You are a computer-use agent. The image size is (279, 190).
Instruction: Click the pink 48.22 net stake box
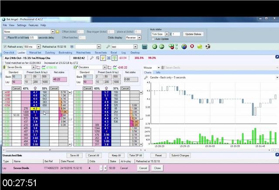[x=60, y=80]
